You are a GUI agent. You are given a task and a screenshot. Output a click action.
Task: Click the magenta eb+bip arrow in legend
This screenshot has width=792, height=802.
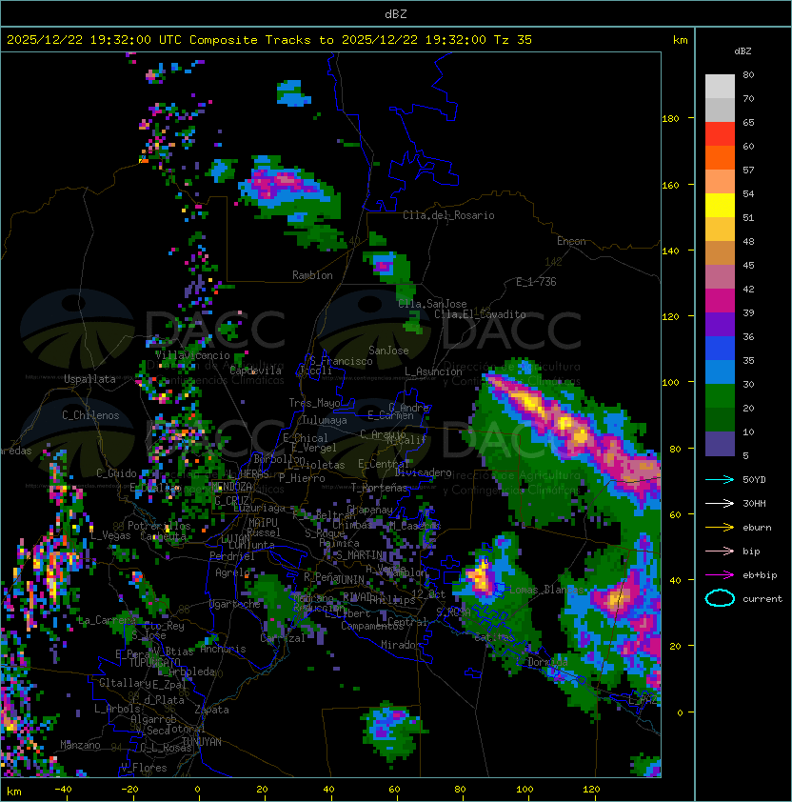point(720,575)
